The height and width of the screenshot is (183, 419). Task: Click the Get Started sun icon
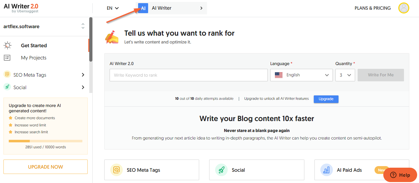coord(7,45)
